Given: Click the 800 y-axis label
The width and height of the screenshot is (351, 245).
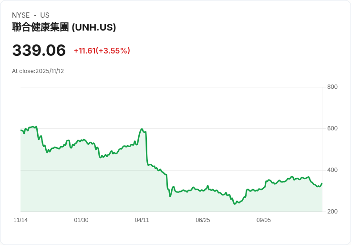Looking at the screenshot, I should pos(332,87).
